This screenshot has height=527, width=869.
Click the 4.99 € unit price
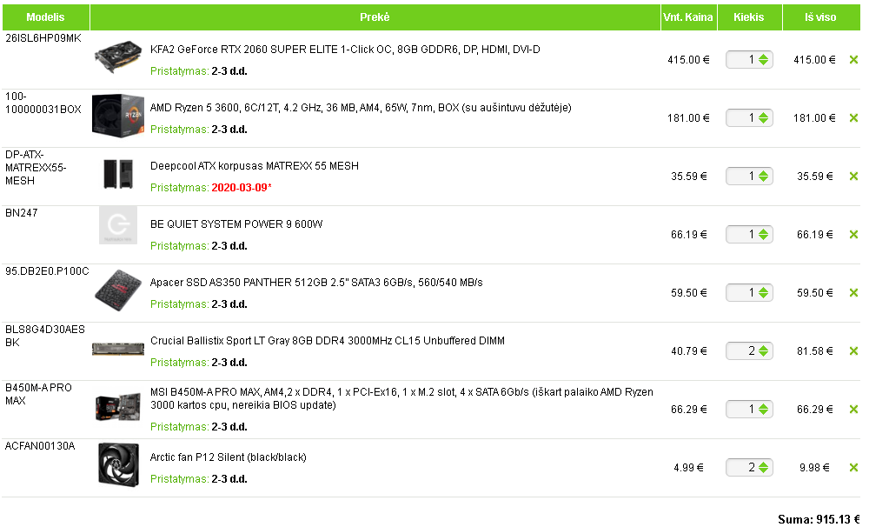click(x=689, y=468)
